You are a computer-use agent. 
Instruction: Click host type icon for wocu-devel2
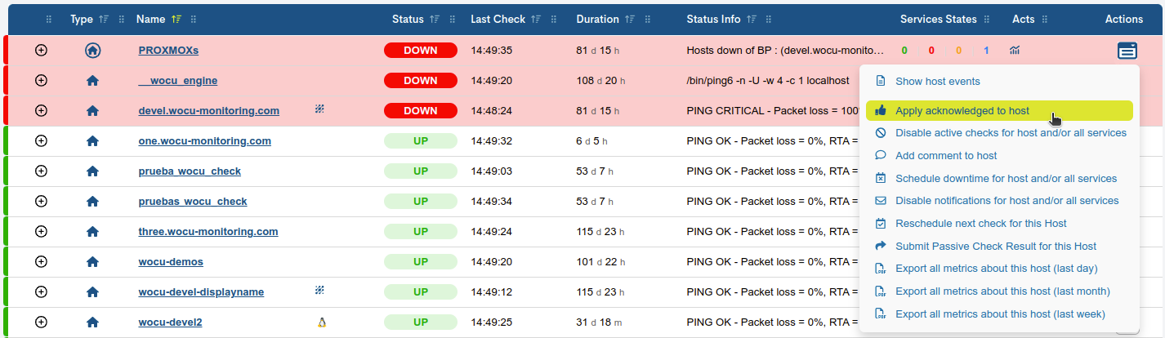(x=92, y=322)
